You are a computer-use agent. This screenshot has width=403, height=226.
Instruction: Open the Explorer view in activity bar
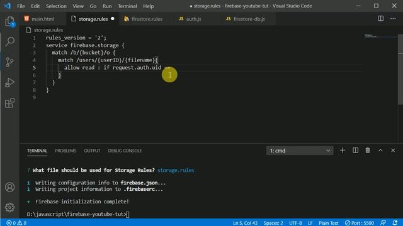pyautogui.click(x=10, y=22)
